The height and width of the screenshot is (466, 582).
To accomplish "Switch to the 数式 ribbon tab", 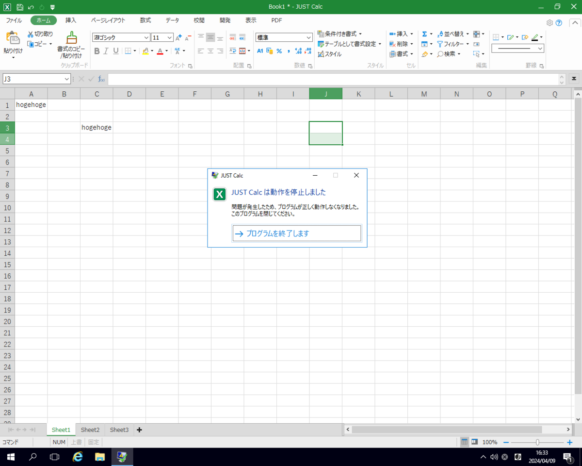I will [145, 20].
